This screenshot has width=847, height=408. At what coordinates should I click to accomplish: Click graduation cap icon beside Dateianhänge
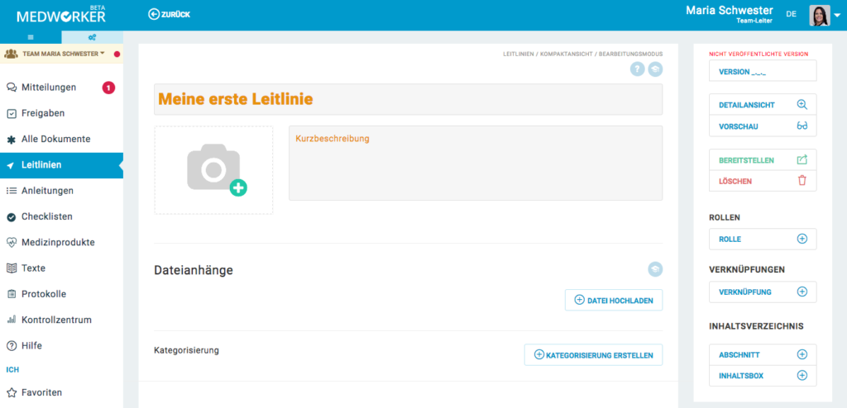[655, 269]
